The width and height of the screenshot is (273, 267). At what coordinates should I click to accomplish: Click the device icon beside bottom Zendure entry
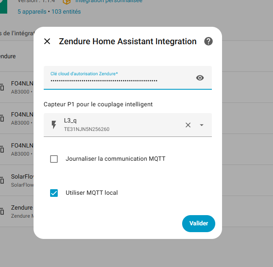pyautogui.click(x=2, y=211)
